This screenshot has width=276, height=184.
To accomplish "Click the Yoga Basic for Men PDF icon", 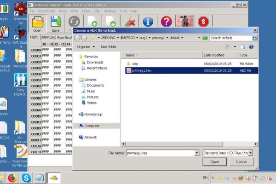I will click(21, 156).
